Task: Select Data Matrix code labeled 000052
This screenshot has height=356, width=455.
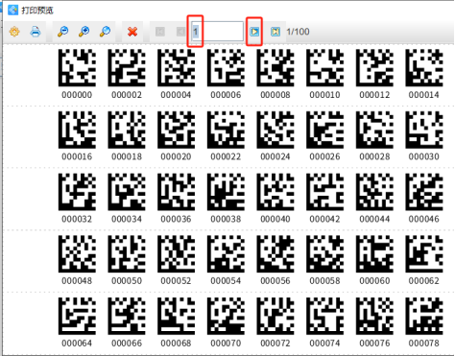Action: (176, 253)
